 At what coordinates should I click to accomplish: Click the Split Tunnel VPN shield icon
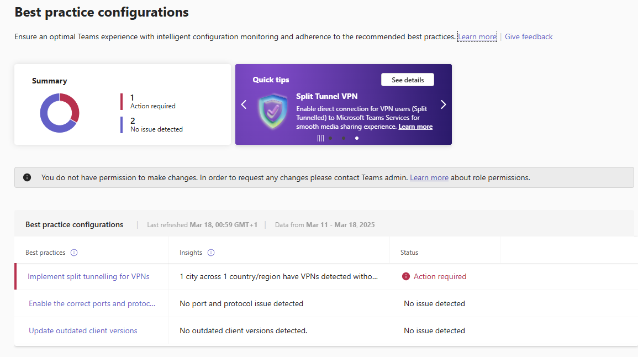(x=273, y=112)
